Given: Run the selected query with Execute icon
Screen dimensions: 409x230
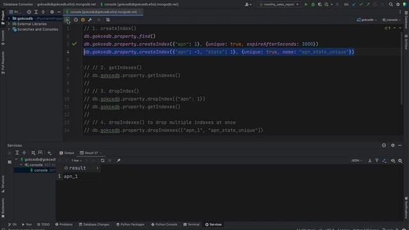Looking at the screenshot, I should pyautogui.click(x=67, y=20).
